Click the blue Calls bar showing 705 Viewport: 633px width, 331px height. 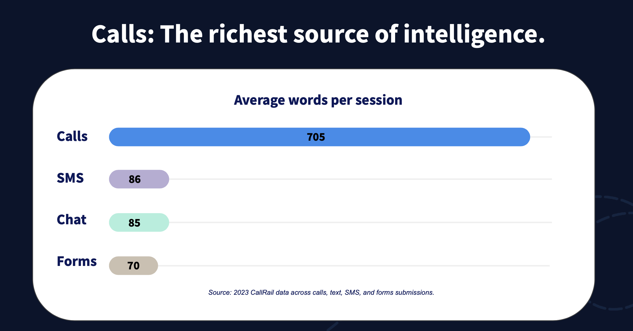pyautogui.click(x=319, y=137)
